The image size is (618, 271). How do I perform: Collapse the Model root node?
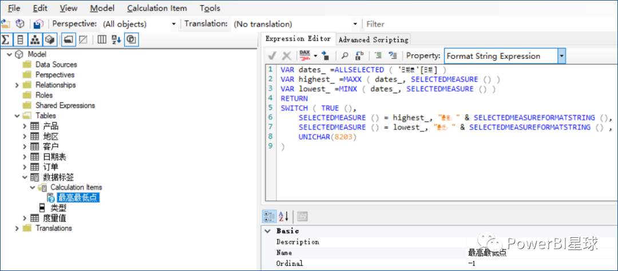coord(10,54)
